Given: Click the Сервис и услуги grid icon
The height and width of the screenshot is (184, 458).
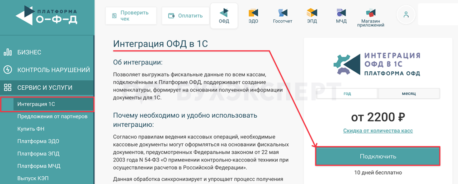Looking at the screenshot, I should 8,87.
